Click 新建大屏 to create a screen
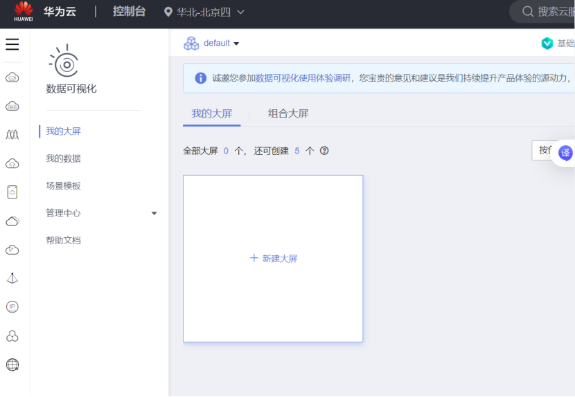 click(x=273, y=259)
